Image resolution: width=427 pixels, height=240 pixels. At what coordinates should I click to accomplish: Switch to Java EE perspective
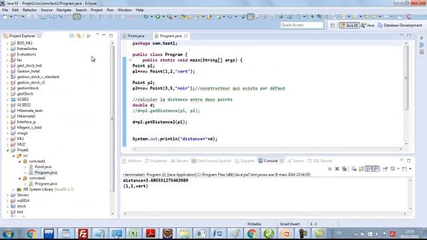[x=350, y=25]
